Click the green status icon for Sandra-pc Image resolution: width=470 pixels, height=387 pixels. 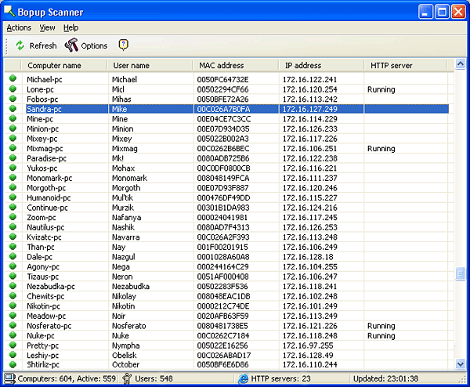[13, 108]
